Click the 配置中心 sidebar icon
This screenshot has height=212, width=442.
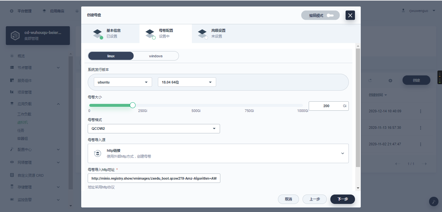point(12,150)
